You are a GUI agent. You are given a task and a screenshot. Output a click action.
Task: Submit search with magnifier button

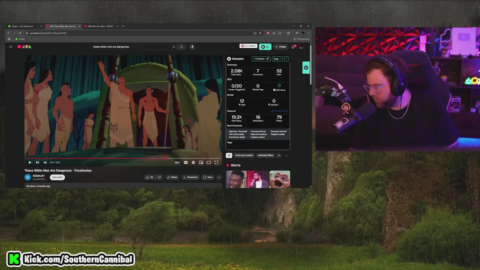coord(181,47)
